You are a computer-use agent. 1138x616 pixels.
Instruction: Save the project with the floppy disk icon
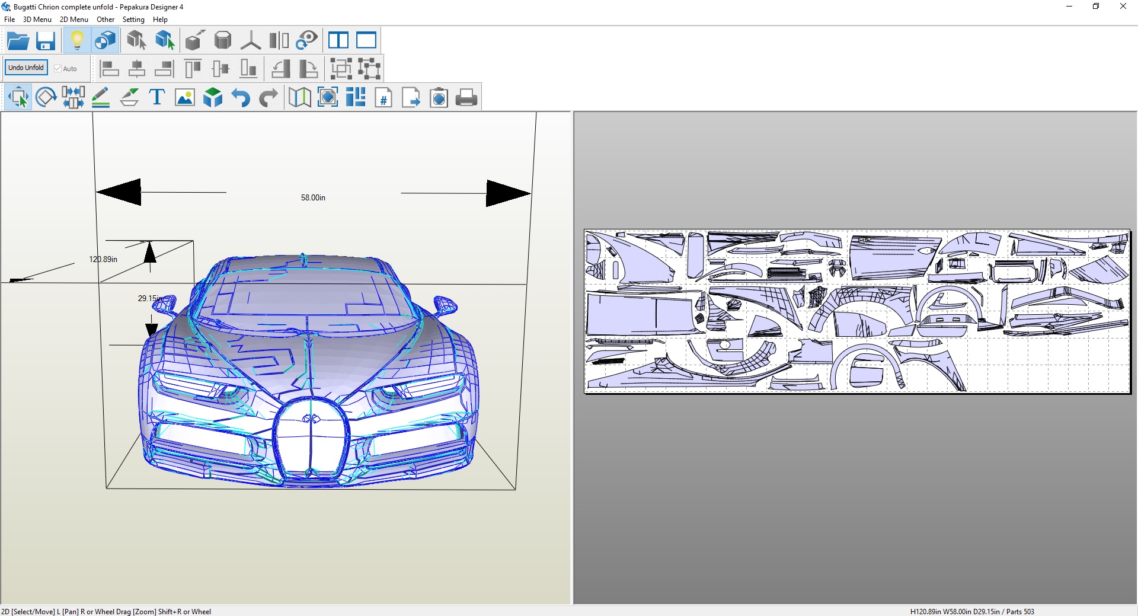[46, 40]
